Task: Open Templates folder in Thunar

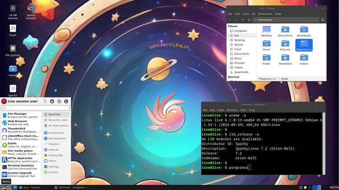Action: pos(285,60)
